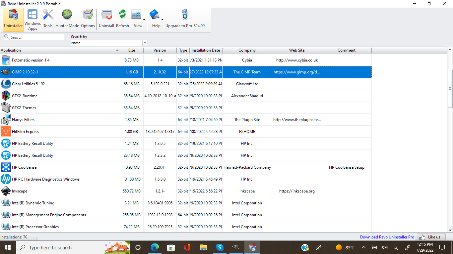Click the Like us button

[x=431, y=237]
